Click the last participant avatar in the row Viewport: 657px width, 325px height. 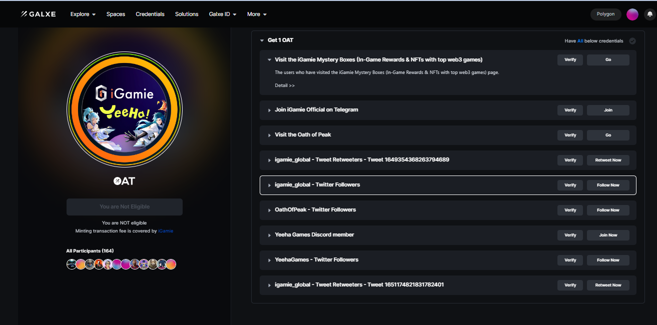(x=171, y=264)
